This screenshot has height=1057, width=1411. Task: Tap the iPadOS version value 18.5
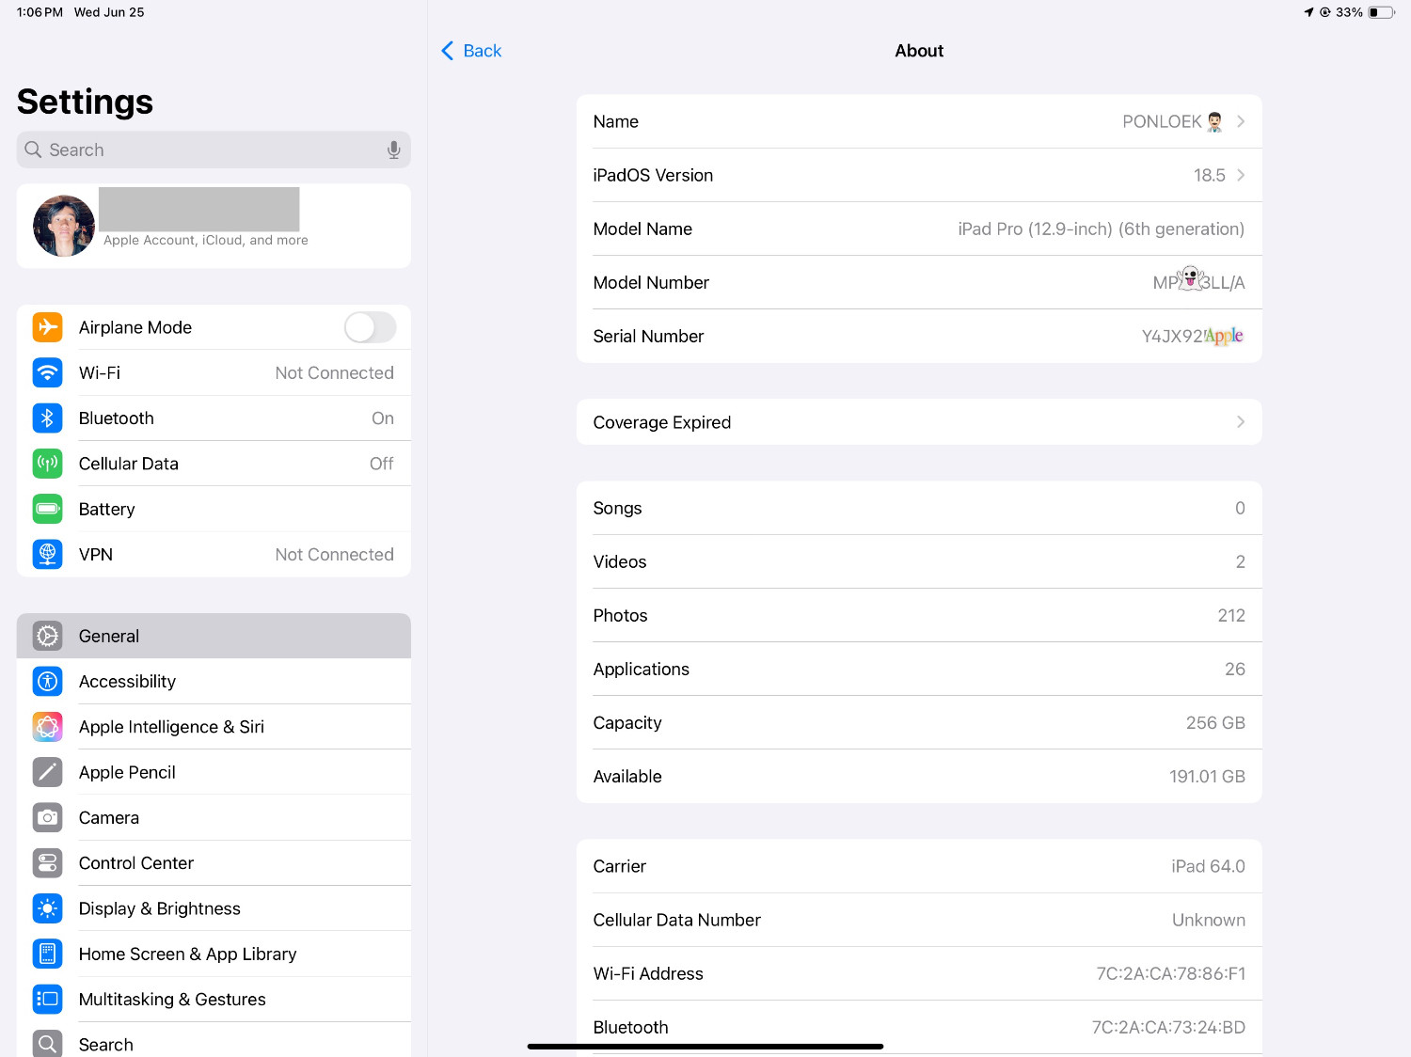(x=1210, y=175)
